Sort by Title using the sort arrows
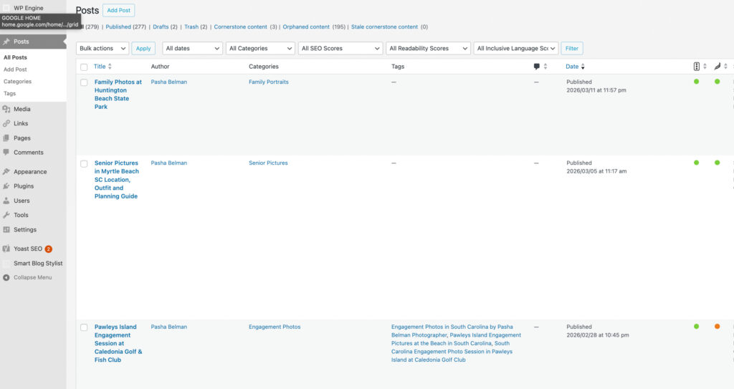Viewport: 734px width, 389px height. [110, 67]
